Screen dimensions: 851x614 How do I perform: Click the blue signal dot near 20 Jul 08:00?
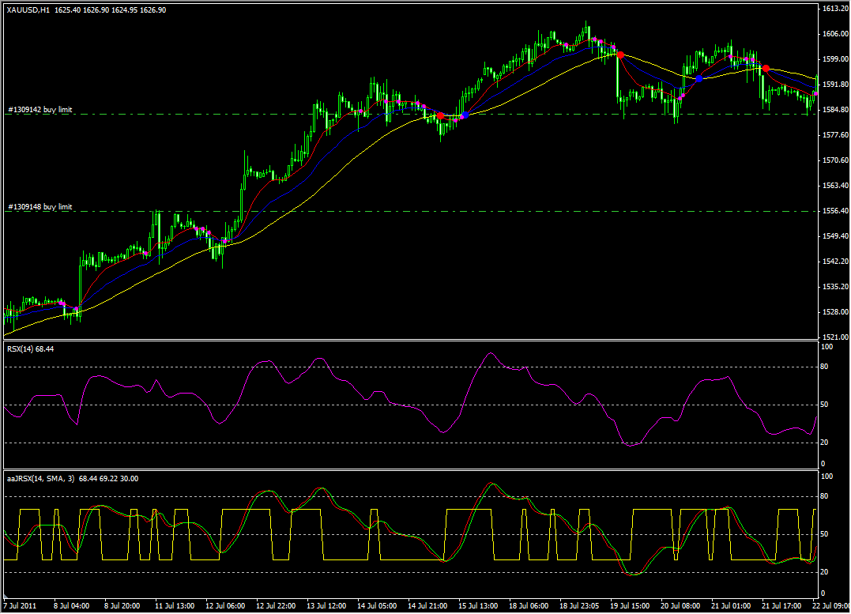click(699, 79)
